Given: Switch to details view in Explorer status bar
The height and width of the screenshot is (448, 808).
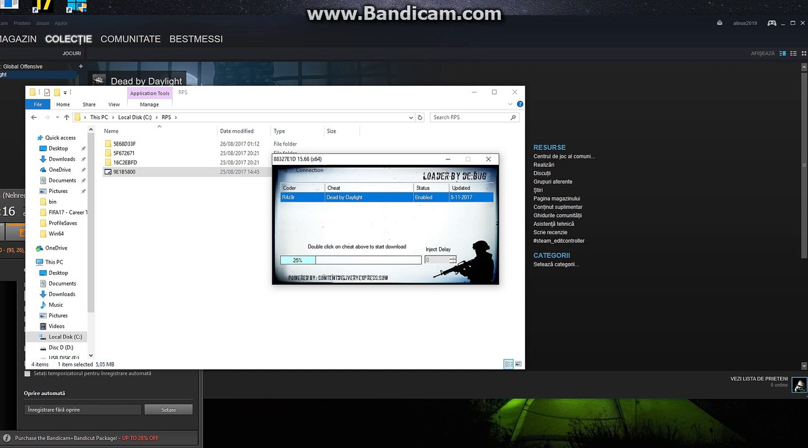Looking at the screenshot, I should 508,364.
